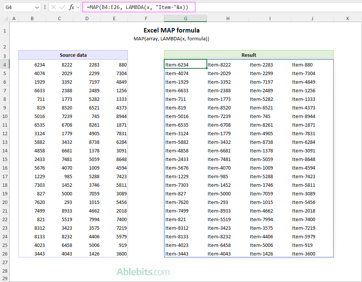Screen dimensions: 362x282
Task: Select column B header
Action: 32,18
